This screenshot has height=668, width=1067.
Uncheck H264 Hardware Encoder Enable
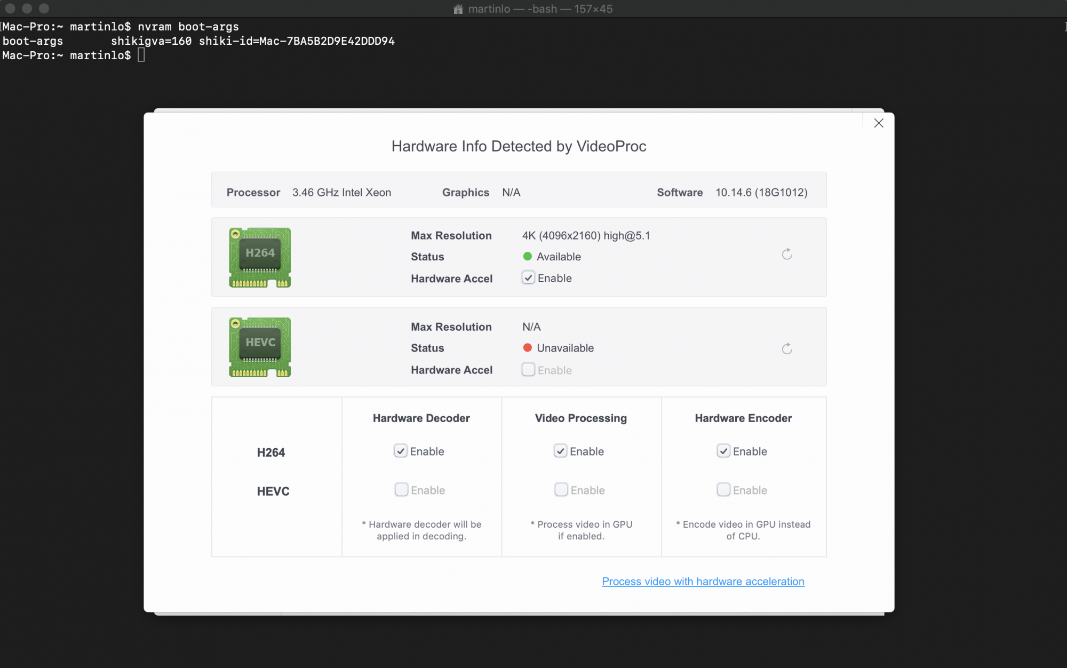click(723, 451)
